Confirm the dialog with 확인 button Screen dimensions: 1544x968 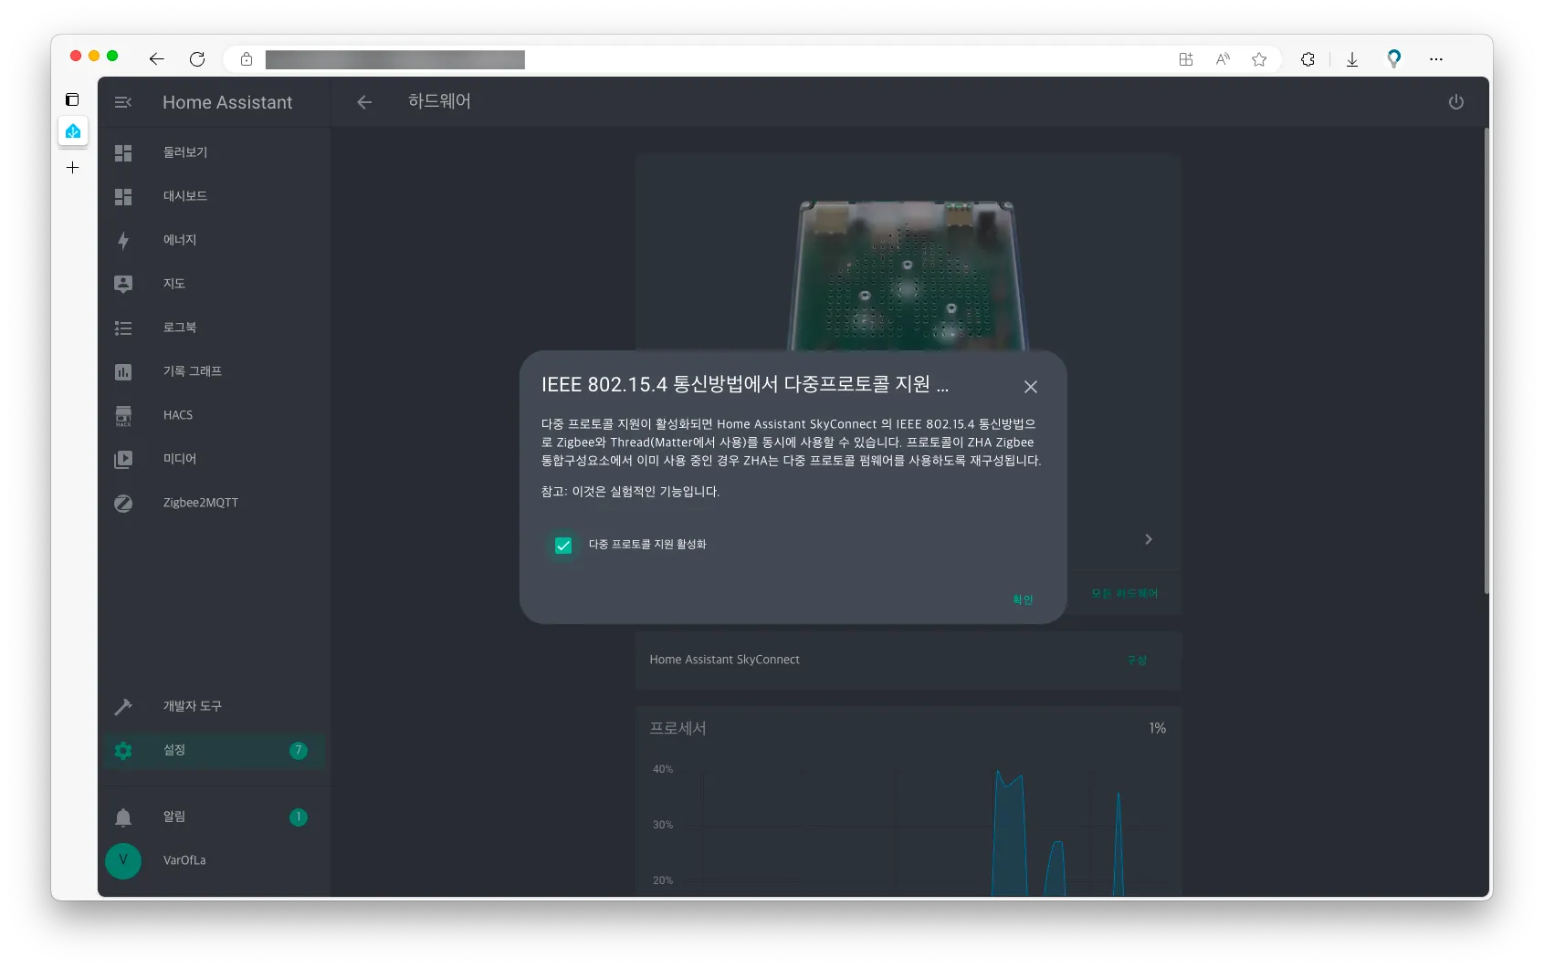click(1023, 599)
